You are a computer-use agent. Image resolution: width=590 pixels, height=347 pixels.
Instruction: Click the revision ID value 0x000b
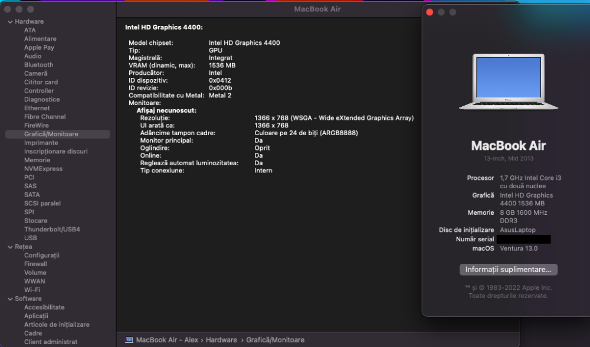[x=220, y=88]
